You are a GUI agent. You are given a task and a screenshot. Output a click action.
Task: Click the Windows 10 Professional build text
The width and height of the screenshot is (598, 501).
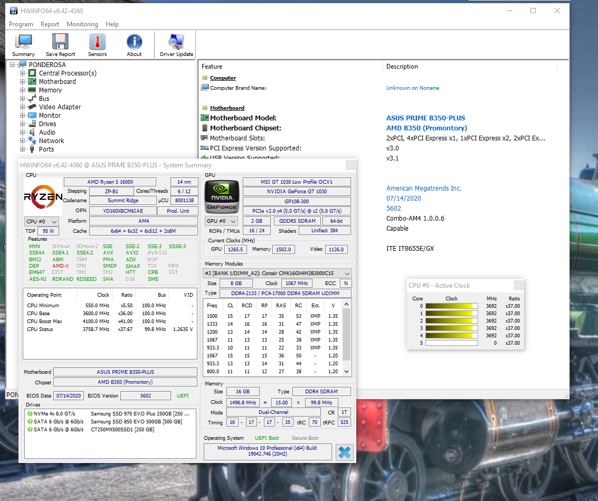pos(268,451)
